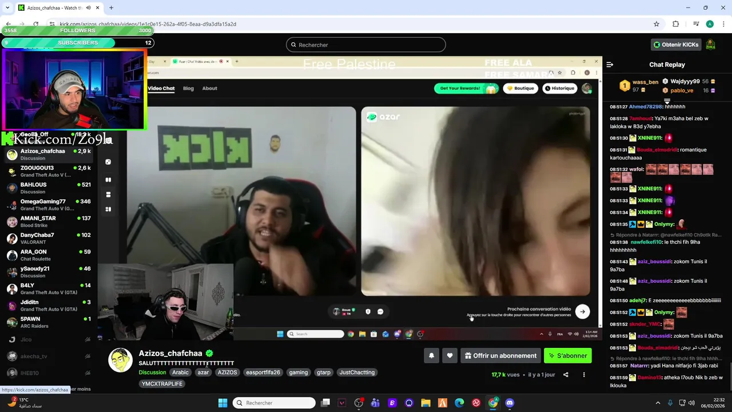Select the YMCXTRAPLIFE tag
The width and height of the screenshot is (732, 412).
point(162,384)
